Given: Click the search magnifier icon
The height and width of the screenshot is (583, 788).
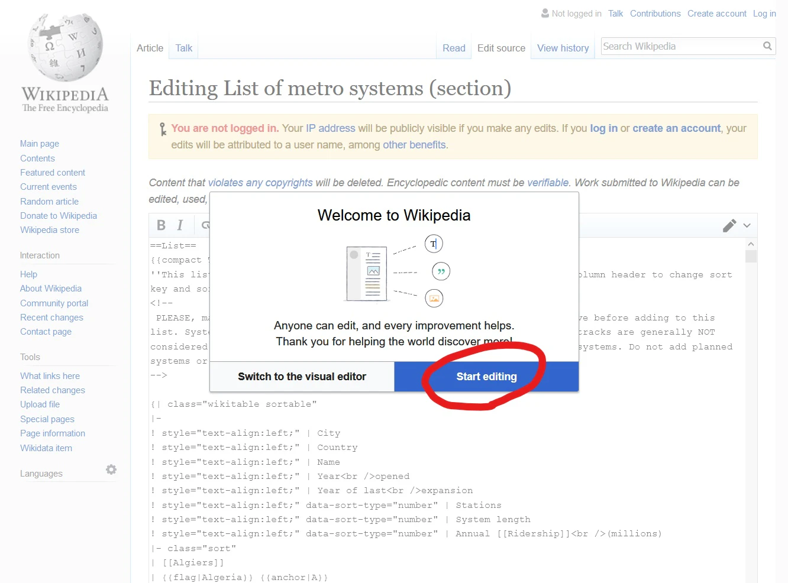Looking at the screenshot, I should (x=767, y=46).
